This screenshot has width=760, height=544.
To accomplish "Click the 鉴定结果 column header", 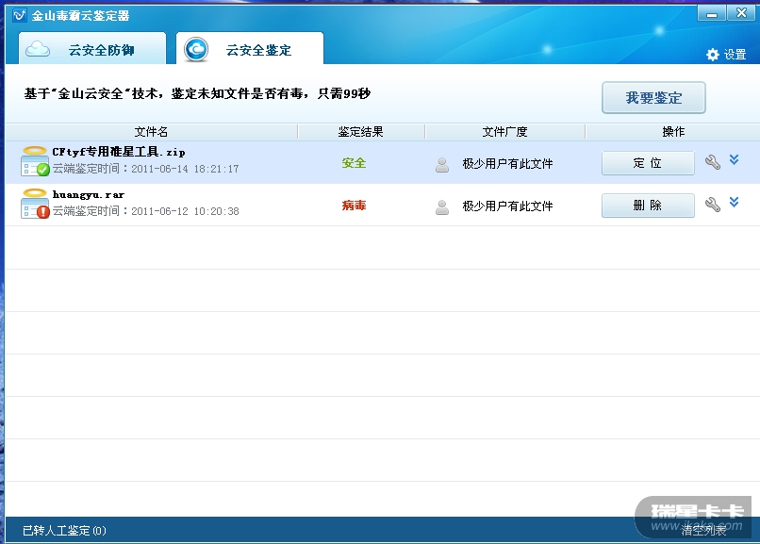I will pos(360,132).
